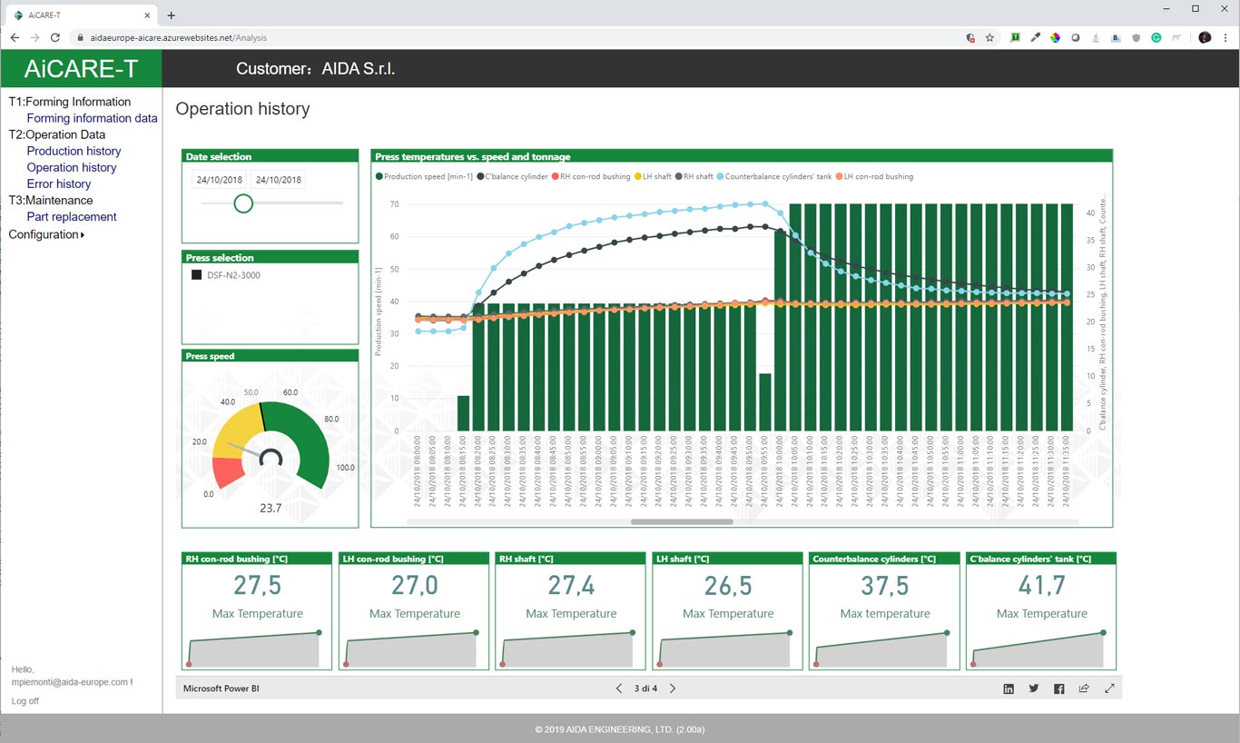1240x743 pixels.
Task: Go to the next report page
Action: tap(673, 689)
